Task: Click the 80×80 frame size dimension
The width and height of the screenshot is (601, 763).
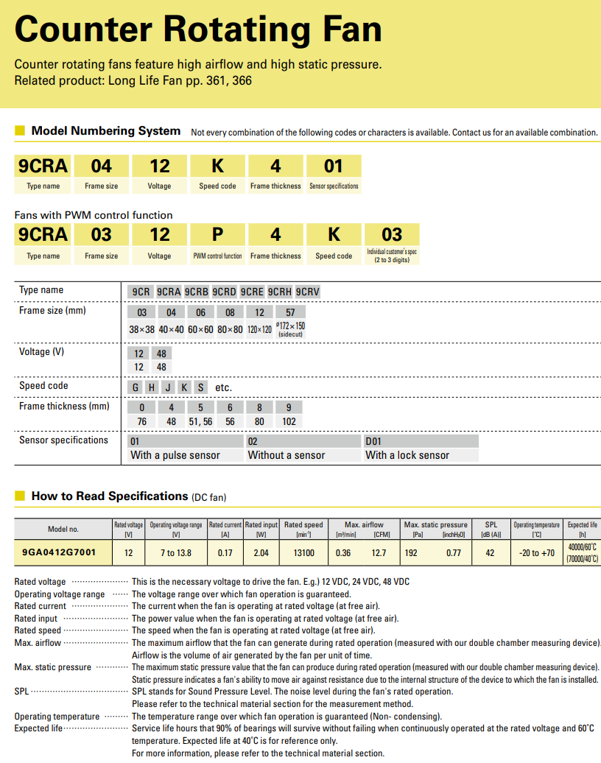Action: [229, 329]
